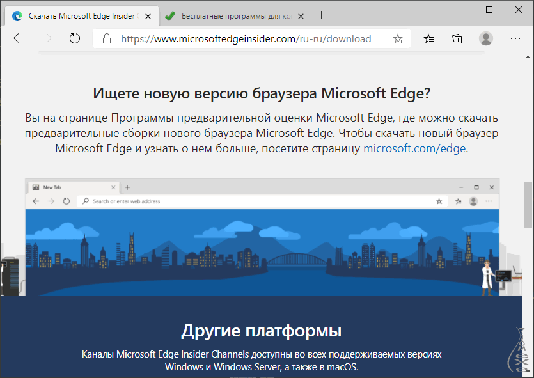The height and width of the screenshot is (378, 534).
Task: Open the Settings and more ellipsis menu
Action: pos(515,38)
